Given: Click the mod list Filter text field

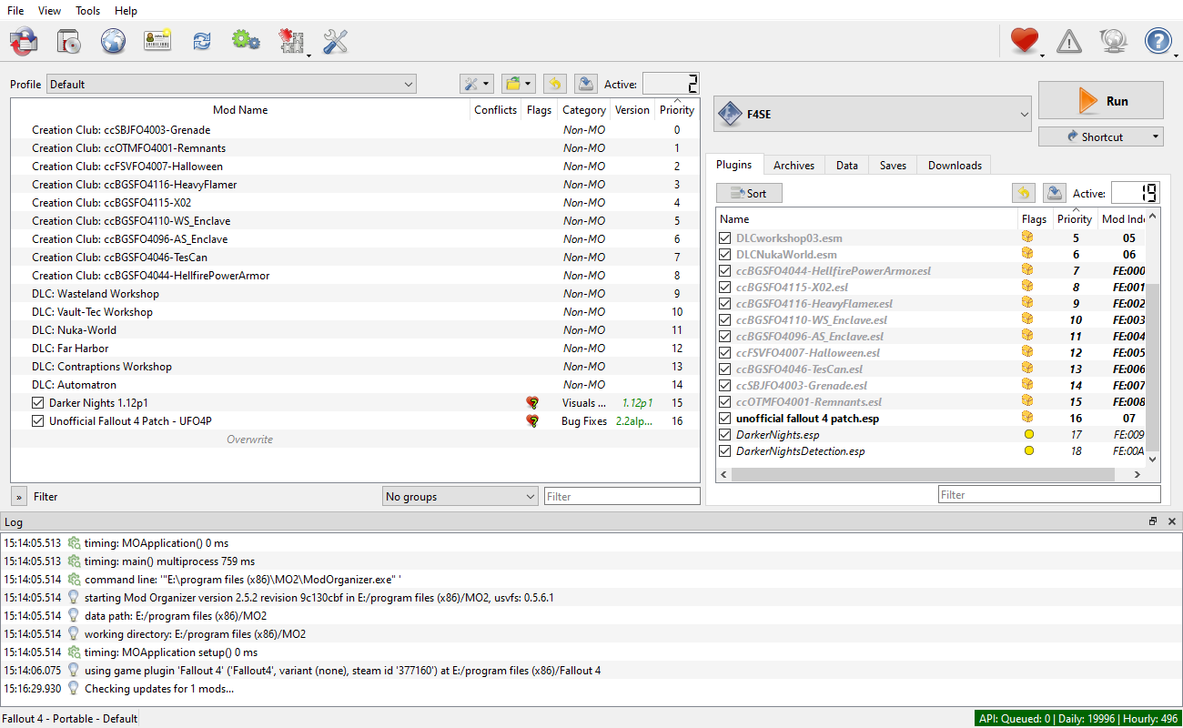Looking at the screenshot, I should tap(622, 497).
